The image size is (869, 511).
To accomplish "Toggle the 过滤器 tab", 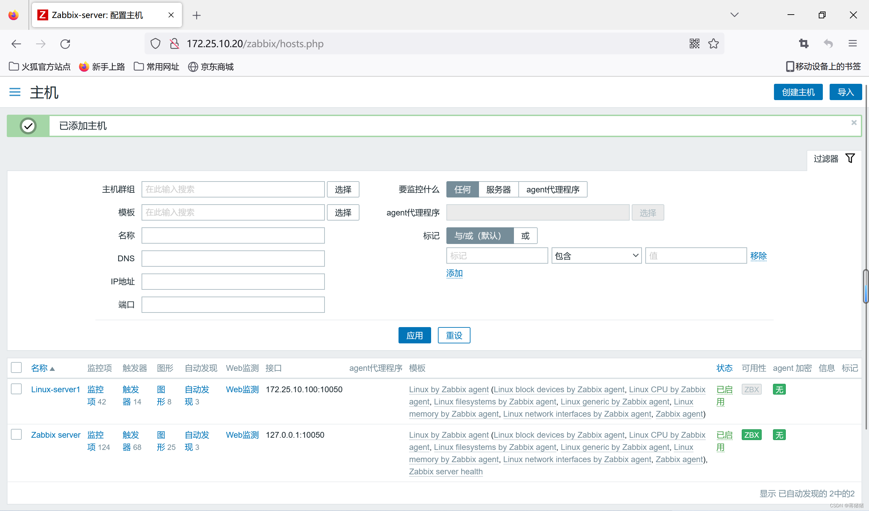I will coord(834,158).
